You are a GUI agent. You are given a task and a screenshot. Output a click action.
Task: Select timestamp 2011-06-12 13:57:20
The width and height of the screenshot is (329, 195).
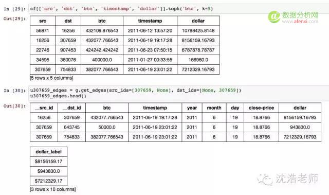point(150,31)
